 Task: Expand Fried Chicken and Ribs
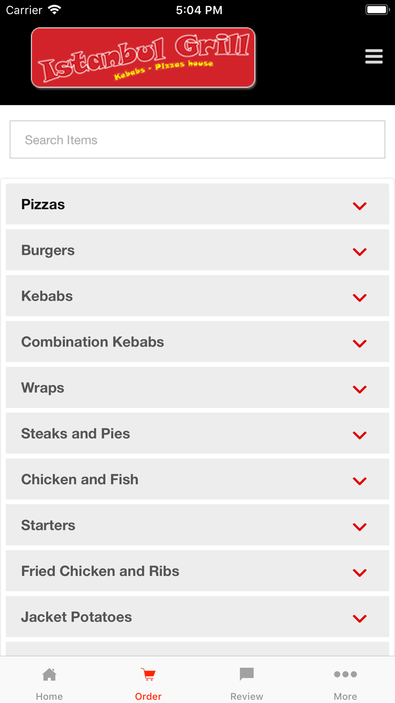click(197, 571)
